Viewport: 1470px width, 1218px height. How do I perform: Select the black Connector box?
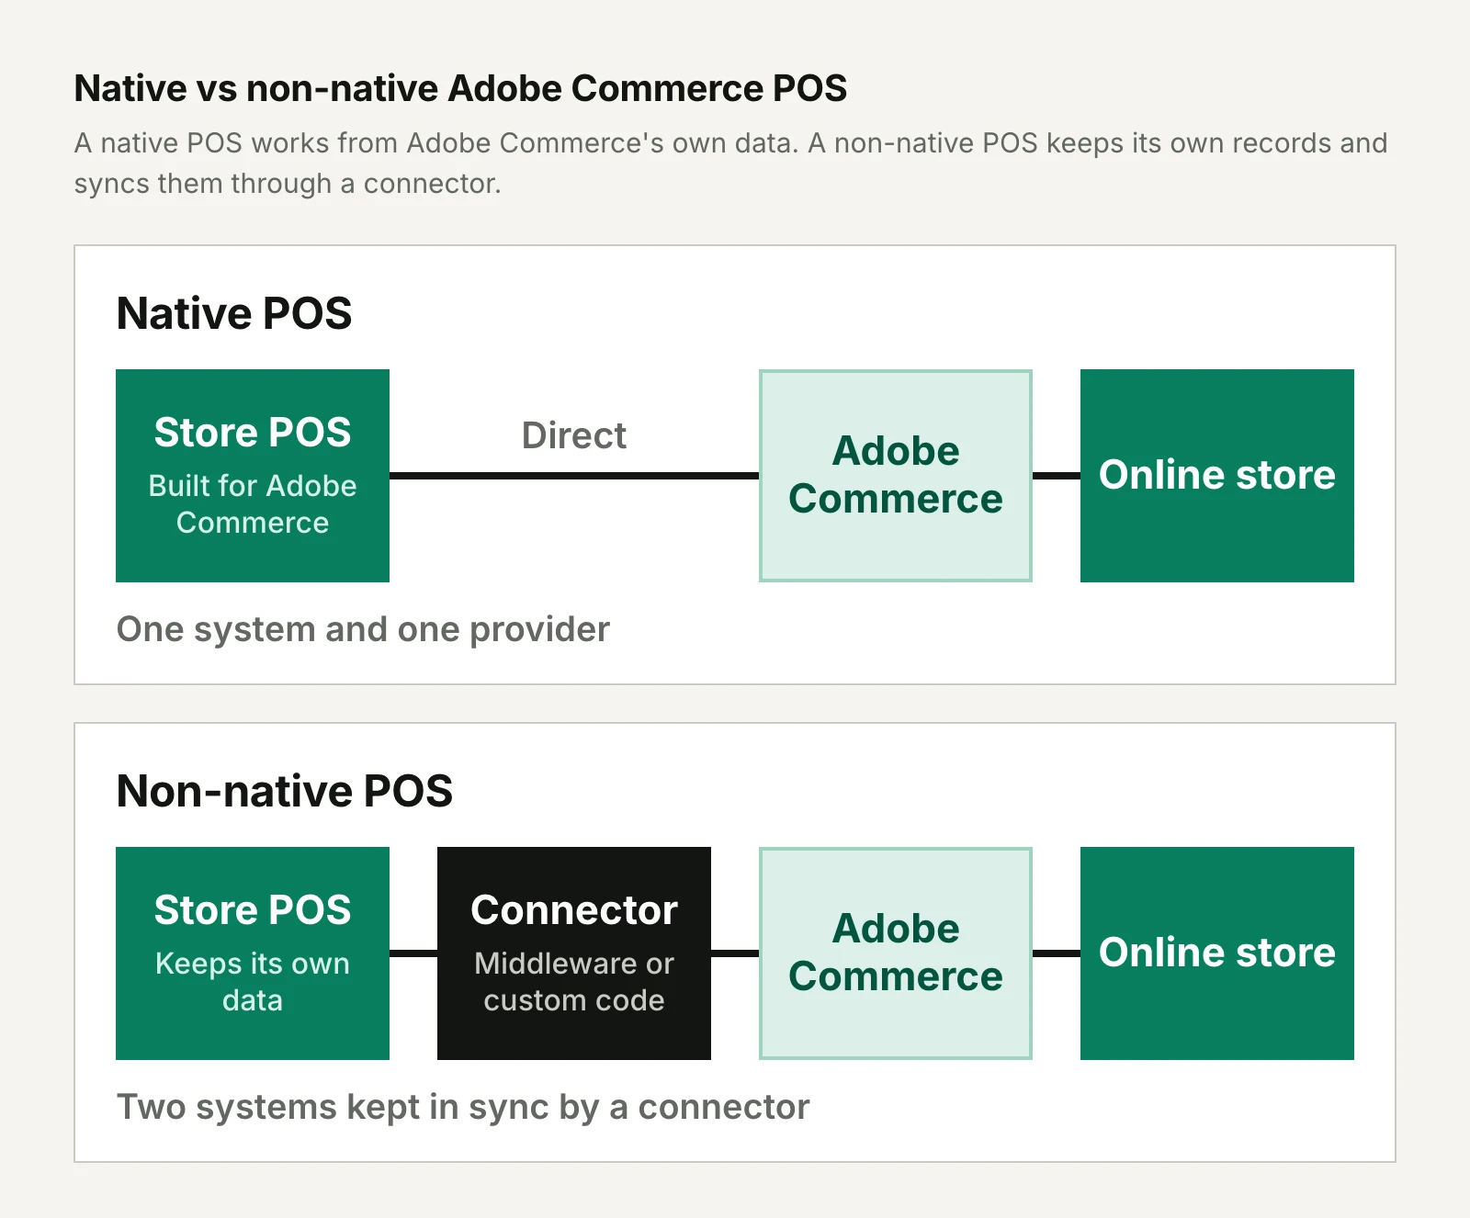574,953
